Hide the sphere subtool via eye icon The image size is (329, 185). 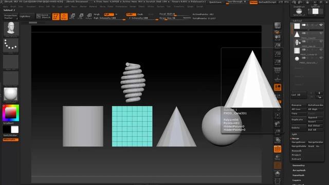click(x=321, y=58)
